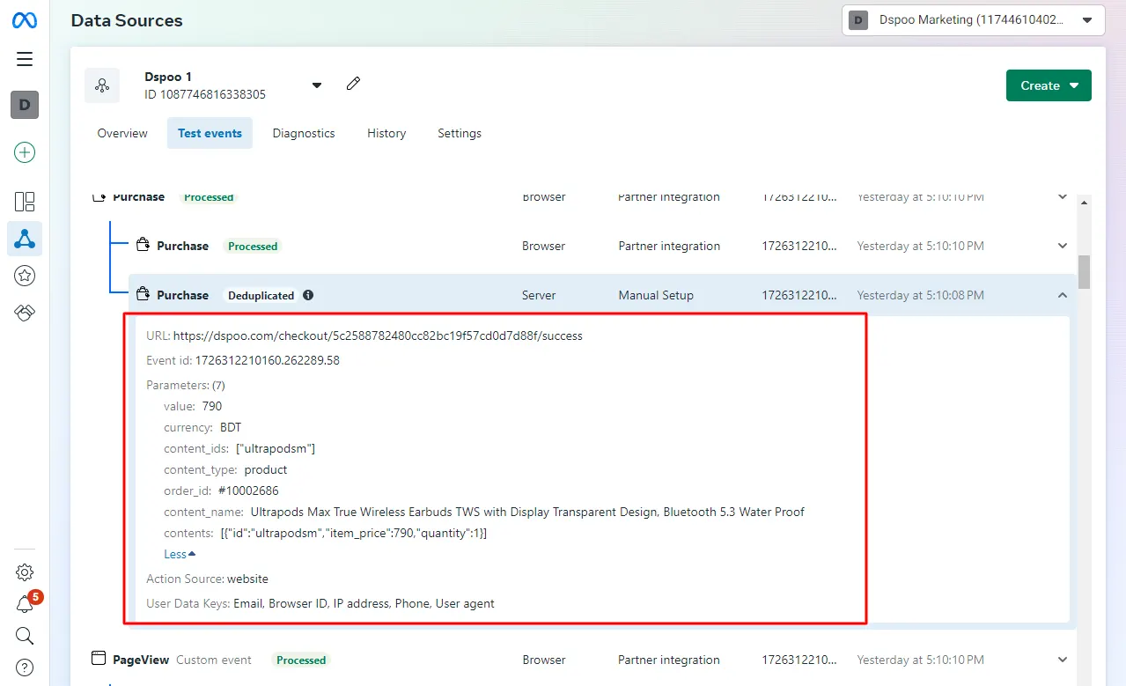
Task: Collapse the Deduplicated Purchase server row
Action: pyautogui.click(x=1063, y=295)
